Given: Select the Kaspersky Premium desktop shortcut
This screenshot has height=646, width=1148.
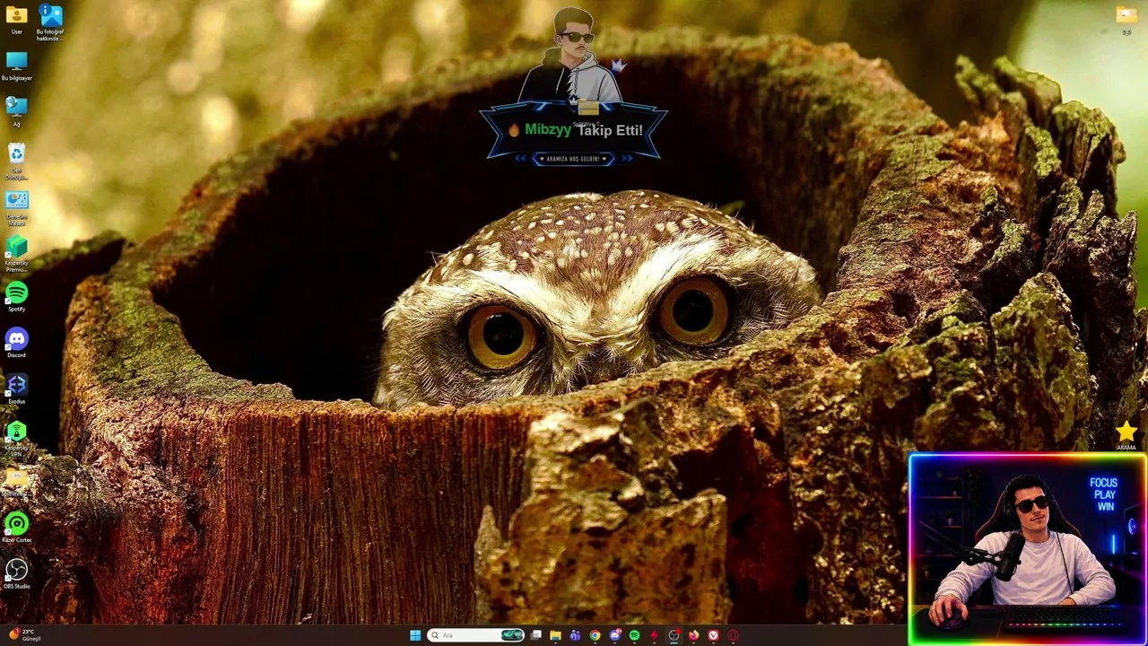Looking at the screenshot, I should [16, 254].
